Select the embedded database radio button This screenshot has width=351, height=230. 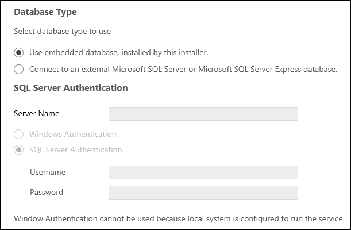[x=18, y=53]
